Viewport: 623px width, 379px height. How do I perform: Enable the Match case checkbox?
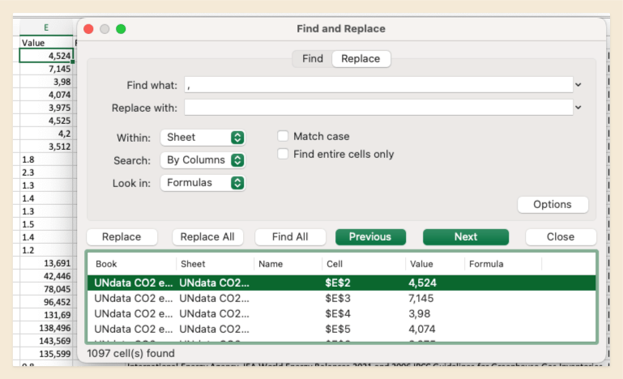pyautogui.click(x=283, y=137)
